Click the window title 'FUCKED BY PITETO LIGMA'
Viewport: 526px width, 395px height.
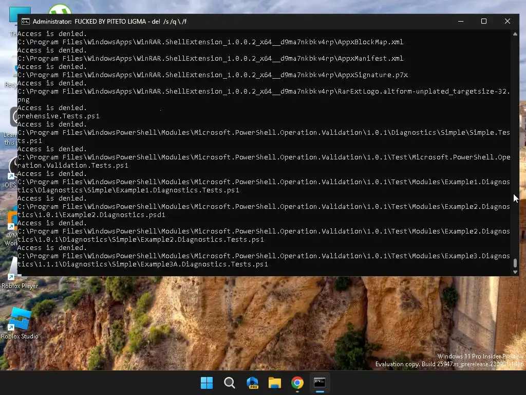(x=110, y=22)
